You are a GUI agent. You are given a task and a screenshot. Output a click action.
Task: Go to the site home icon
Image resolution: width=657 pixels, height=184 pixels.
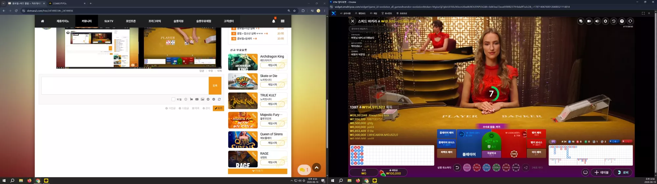(x=42, y=21)
